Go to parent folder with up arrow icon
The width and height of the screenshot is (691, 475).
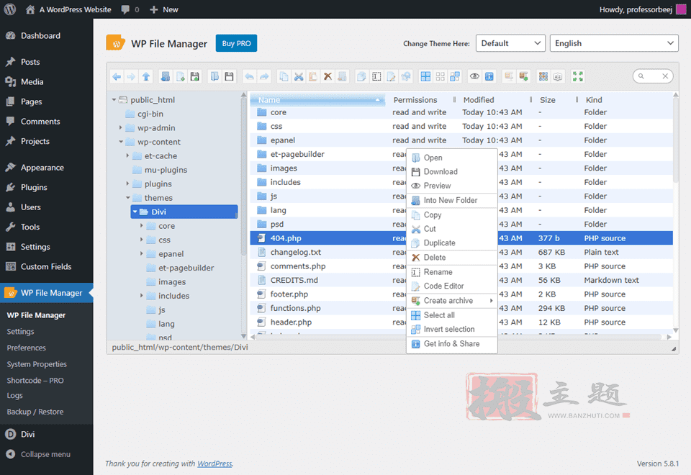pyautogui.click(x=146, y=77)
